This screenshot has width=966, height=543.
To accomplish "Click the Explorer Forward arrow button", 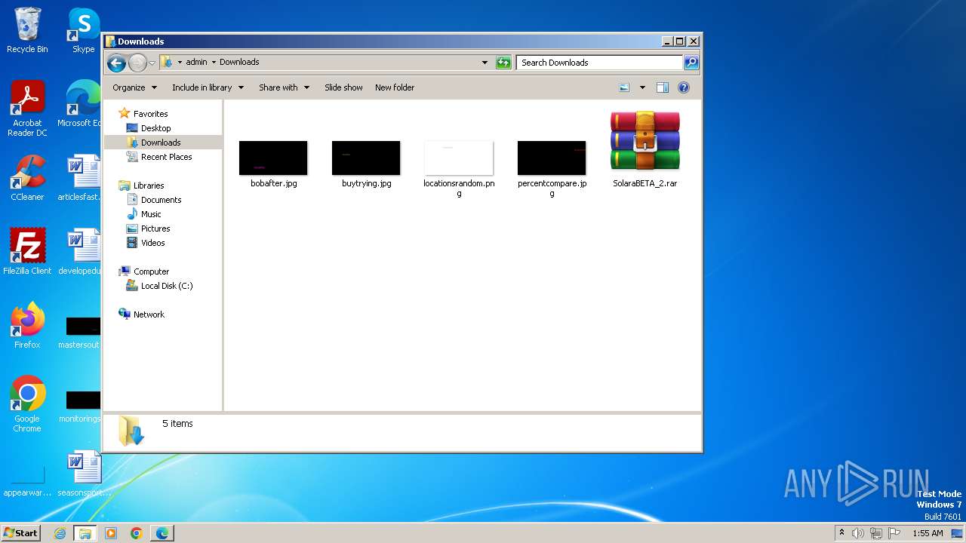I will click(137, 63).
